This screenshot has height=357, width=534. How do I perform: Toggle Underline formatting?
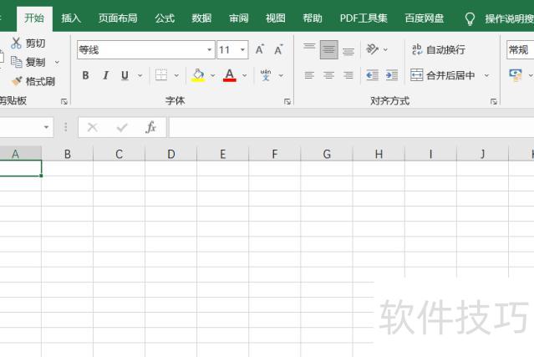125,75
